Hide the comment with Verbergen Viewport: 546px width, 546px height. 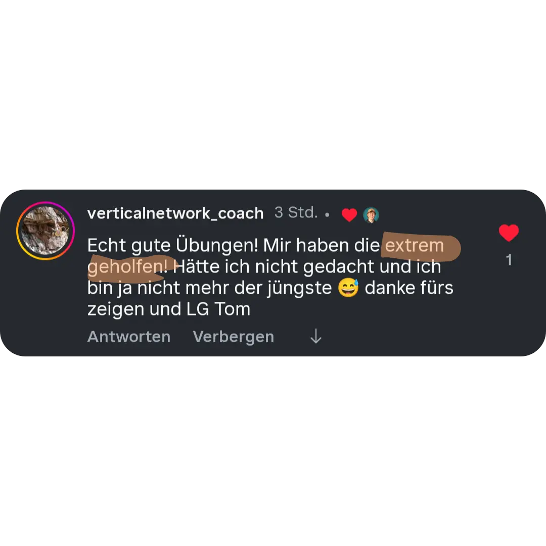[x=233, y=337]
